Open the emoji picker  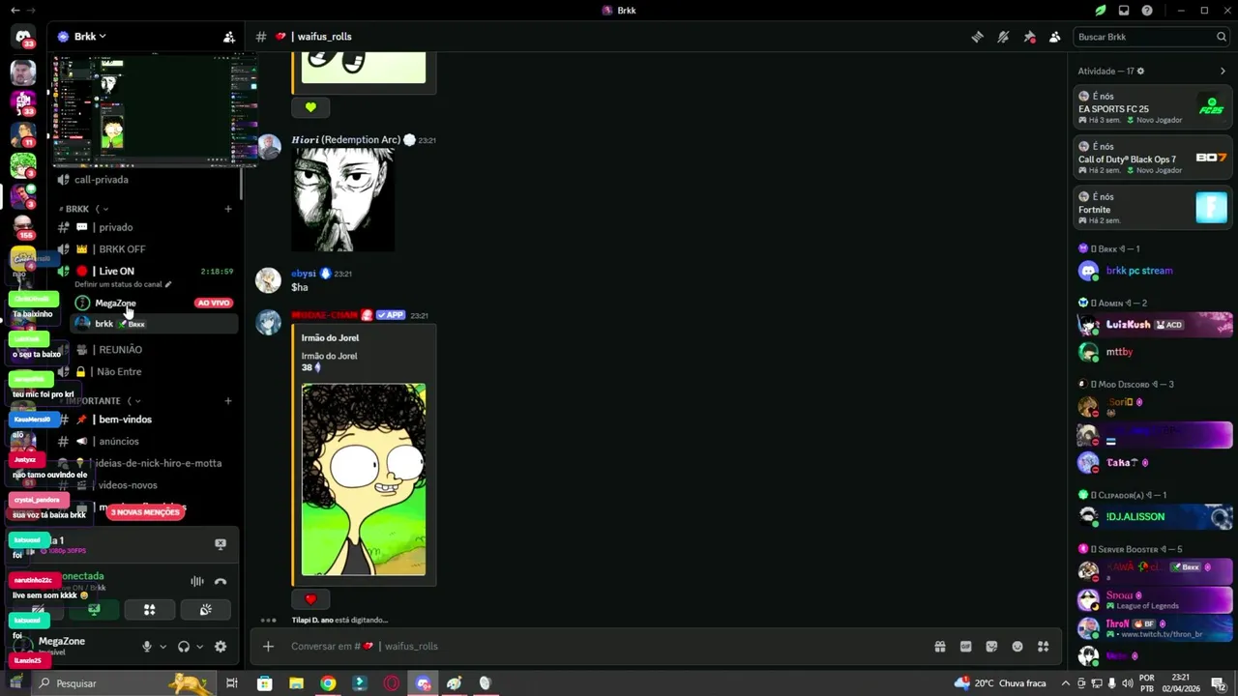pos(1017,647)
